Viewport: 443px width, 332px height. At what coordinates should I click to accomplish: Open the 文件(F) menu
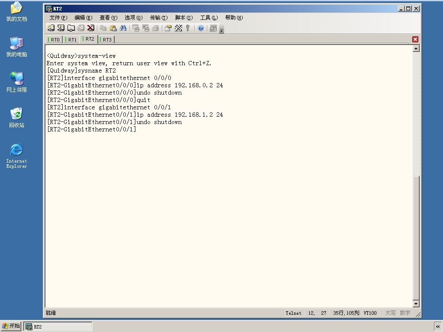pyautogui.click(x=58, y=17)
